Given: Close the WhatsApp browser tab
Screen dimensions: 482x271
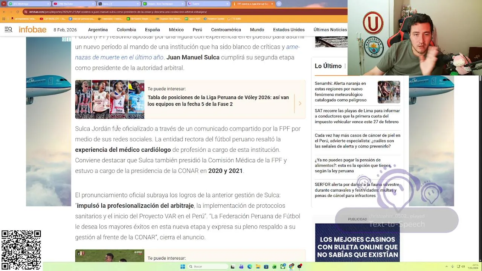Looking at the screenshot, I should click(48, 4).
